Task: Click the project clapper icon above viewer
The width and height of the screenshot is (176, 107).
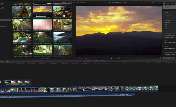Action: click(110, 3)
